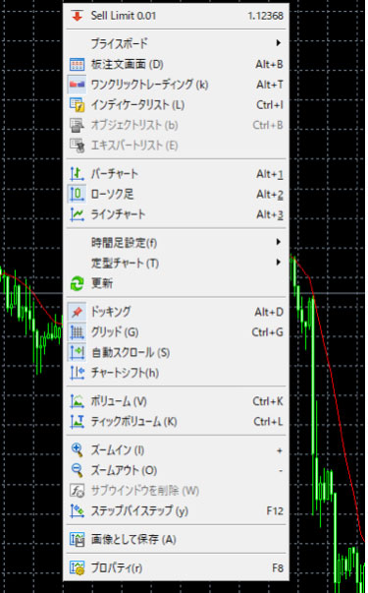Choose ステップバイステップ (y) menu entry
368x593 pixels.
(176, 511)
